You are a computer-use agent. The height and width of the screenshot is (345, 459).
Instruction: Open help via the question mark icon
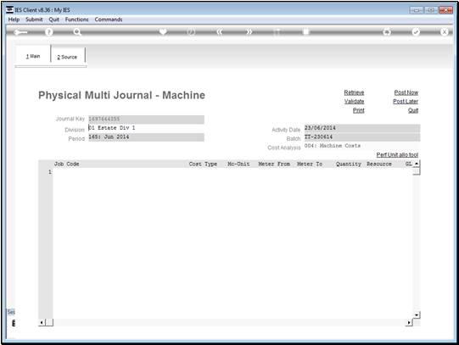49,32
